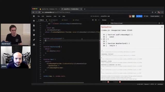Click the preactfire-x sandbox title
This screenshot has width=165, height=92.
tap(104, 16)
